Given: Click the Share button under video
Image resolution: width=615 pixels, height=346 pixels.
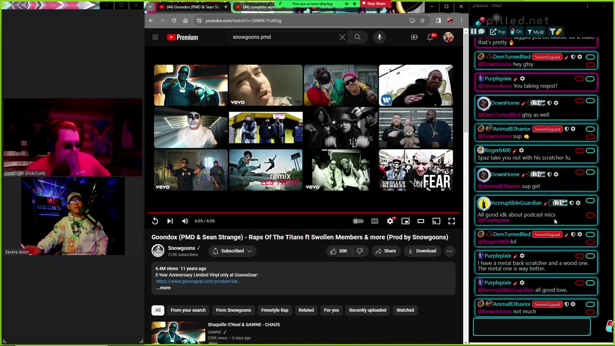Looking at the screenshot, I should (385, 251).
